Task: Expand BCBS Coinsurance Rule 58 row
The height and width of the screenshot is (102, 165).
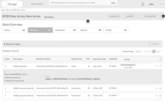Action: point(156,88)
